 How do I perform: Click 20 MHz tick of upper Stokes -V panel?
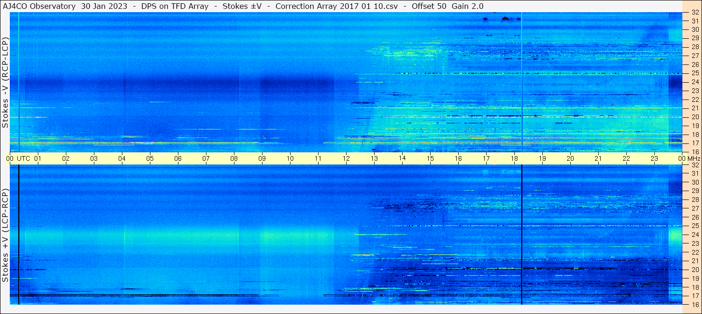pos(695,117)
